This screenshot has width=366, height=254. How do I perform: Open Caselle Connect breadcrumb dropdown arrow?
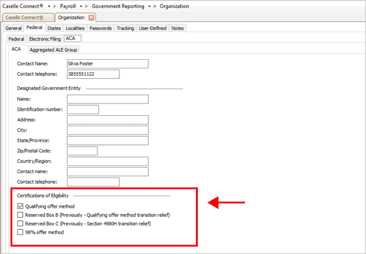(49, 7)
